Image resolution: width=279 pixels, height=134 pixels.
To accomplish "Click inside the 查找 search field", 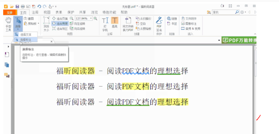I will coord(223,12).
